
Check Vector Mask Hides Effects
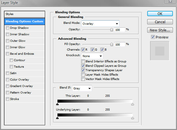(x=83, y=79)
